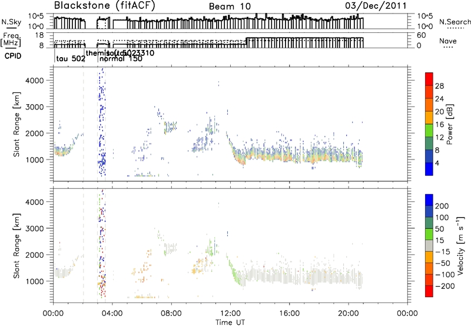Click the '04:00' time axis tick label
Viewport: 471px width, 326px height.
[112, 314]
